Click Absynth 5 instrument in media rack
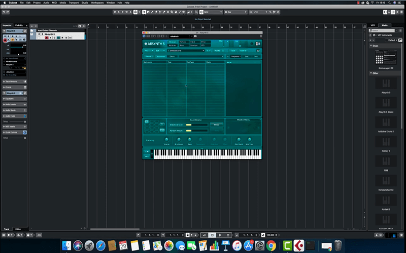The width and height of the screenshot is (406, 253). [x=386, y=84]
